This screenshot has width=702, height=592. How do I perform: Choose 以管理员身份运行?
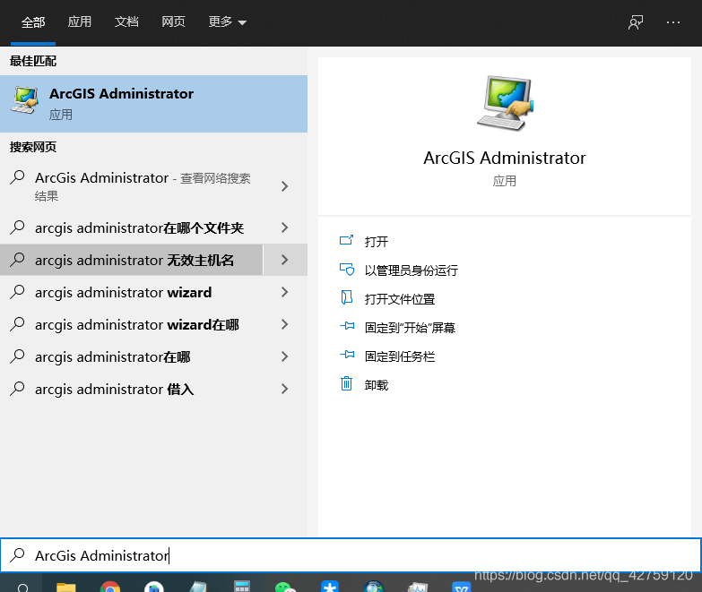411,270
